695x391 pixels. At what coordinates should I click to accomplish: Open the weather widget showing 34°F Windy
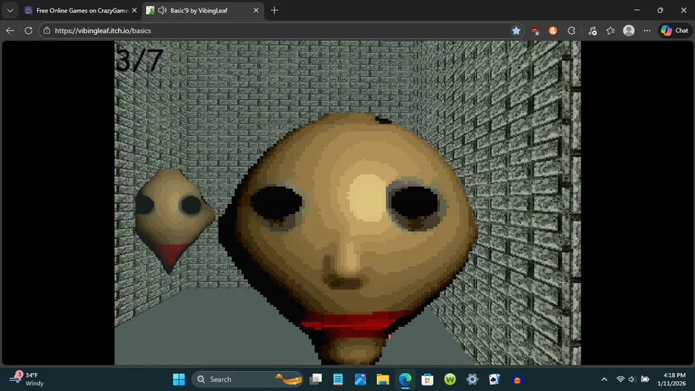26,379
